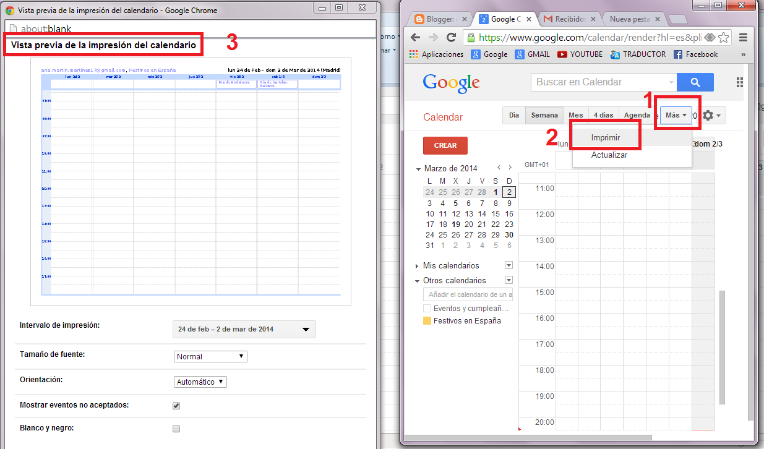Click the green padlock site info icon

point(471,37)
